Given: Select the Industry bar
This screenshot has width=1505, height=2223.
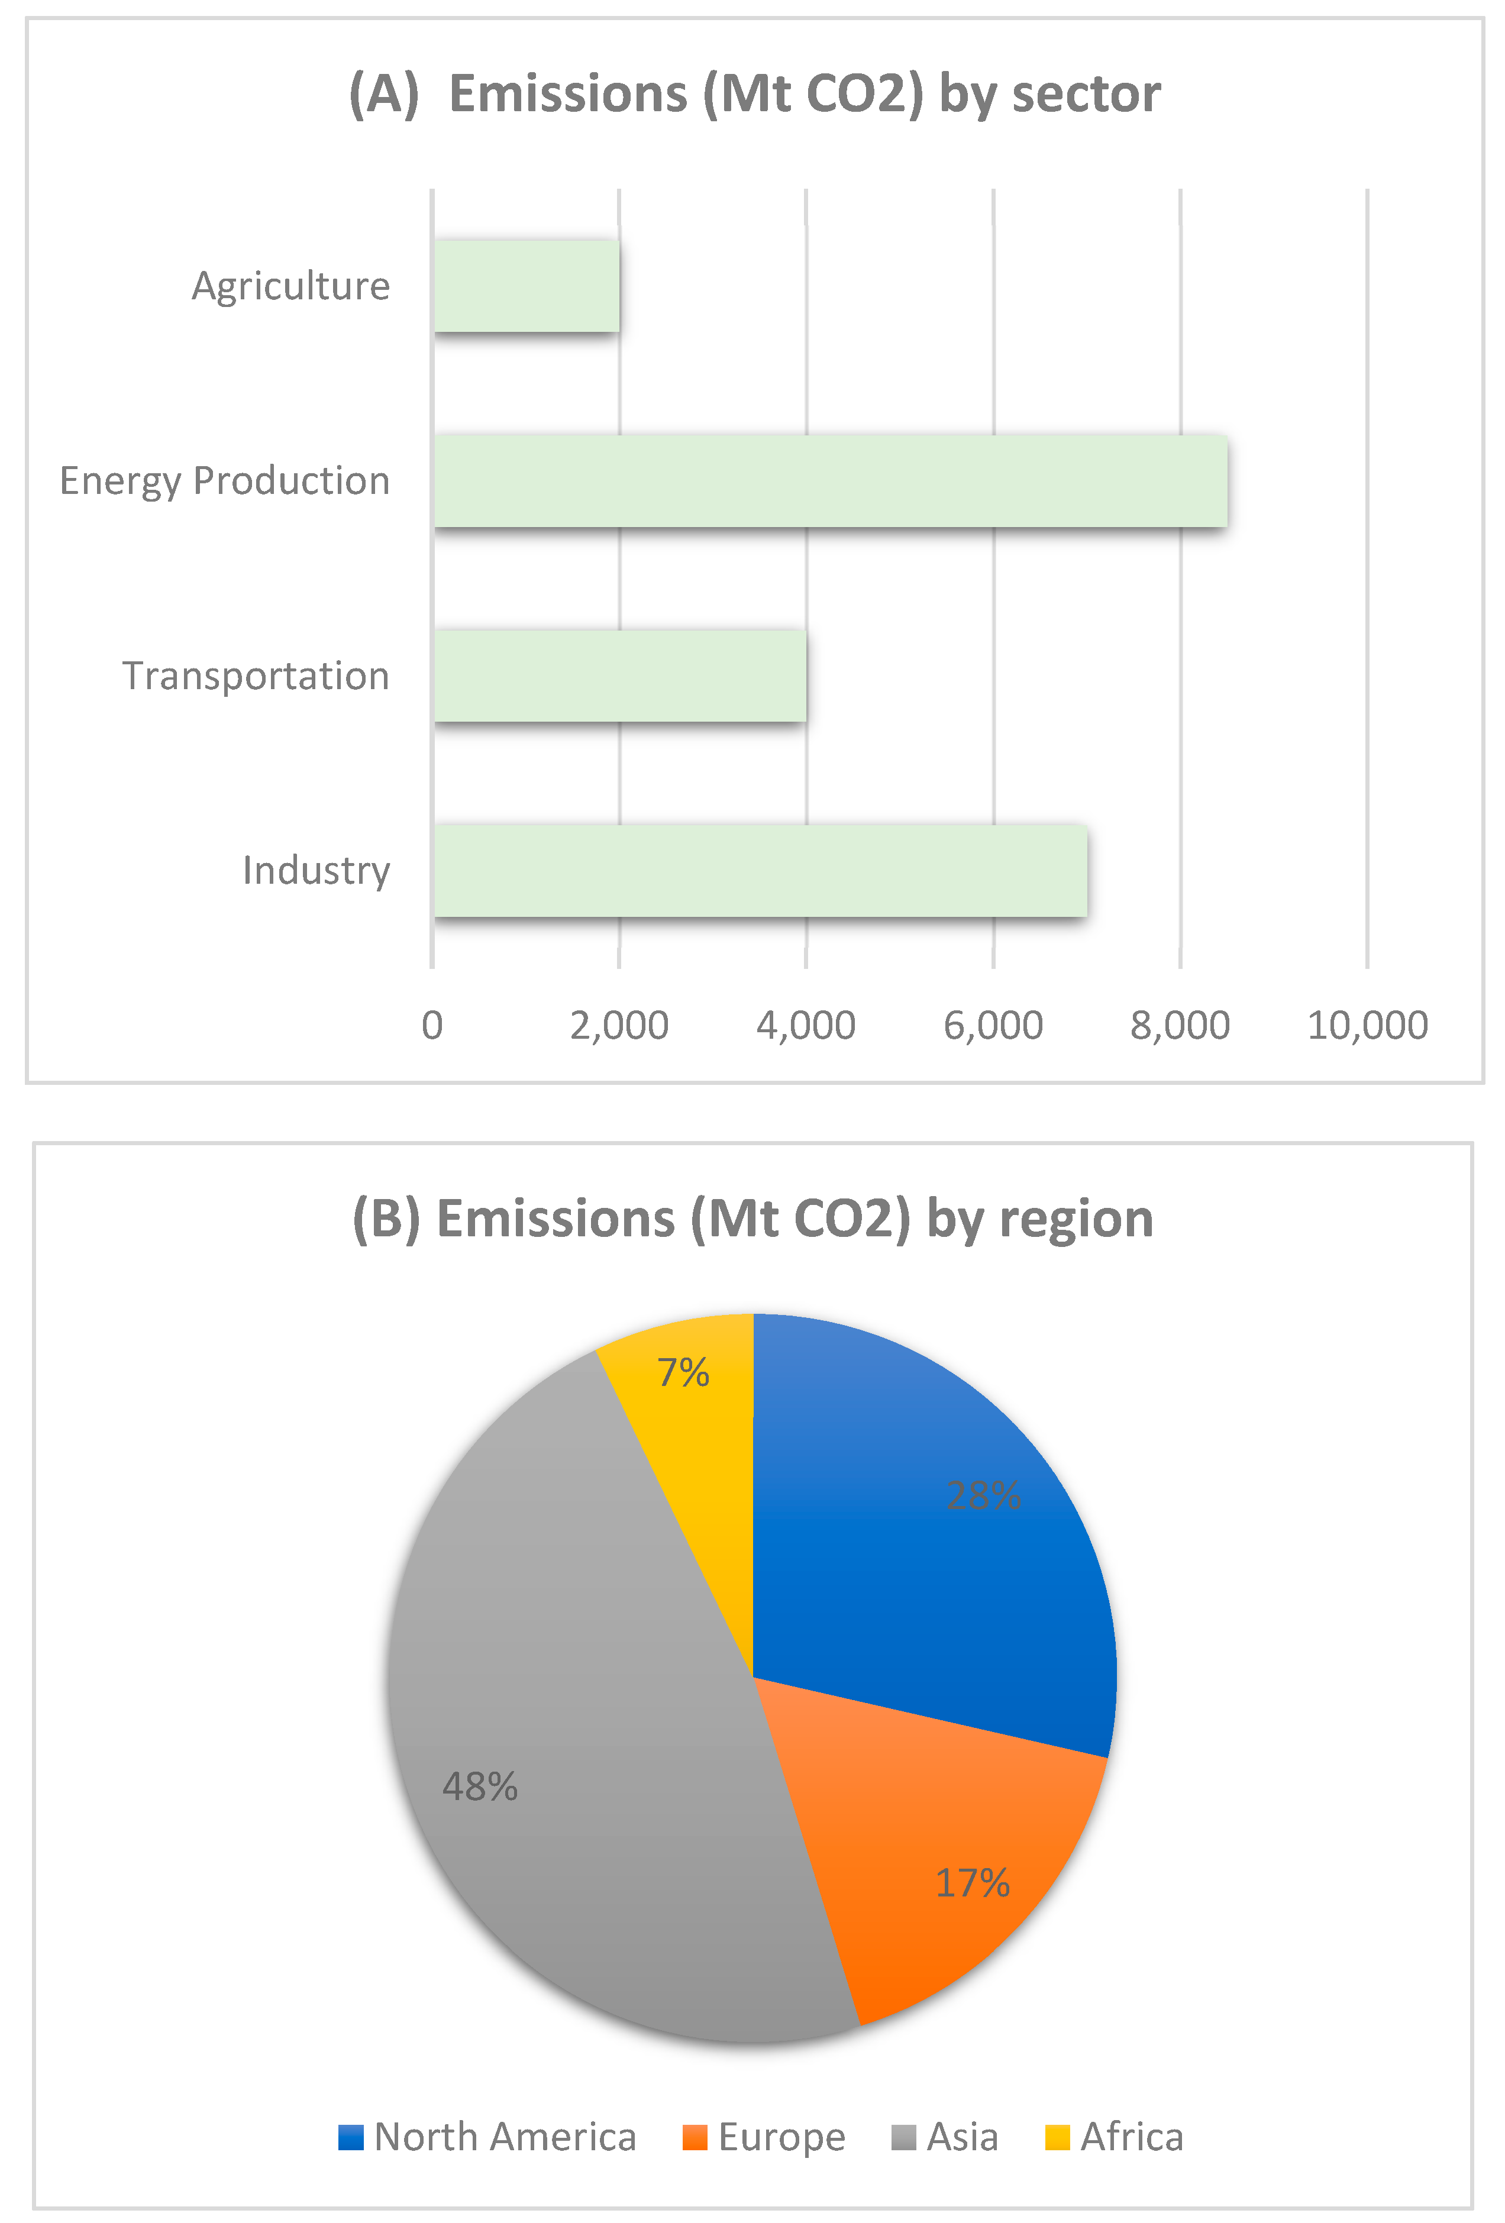Looking at the screenshot, I should click(760, 871).
